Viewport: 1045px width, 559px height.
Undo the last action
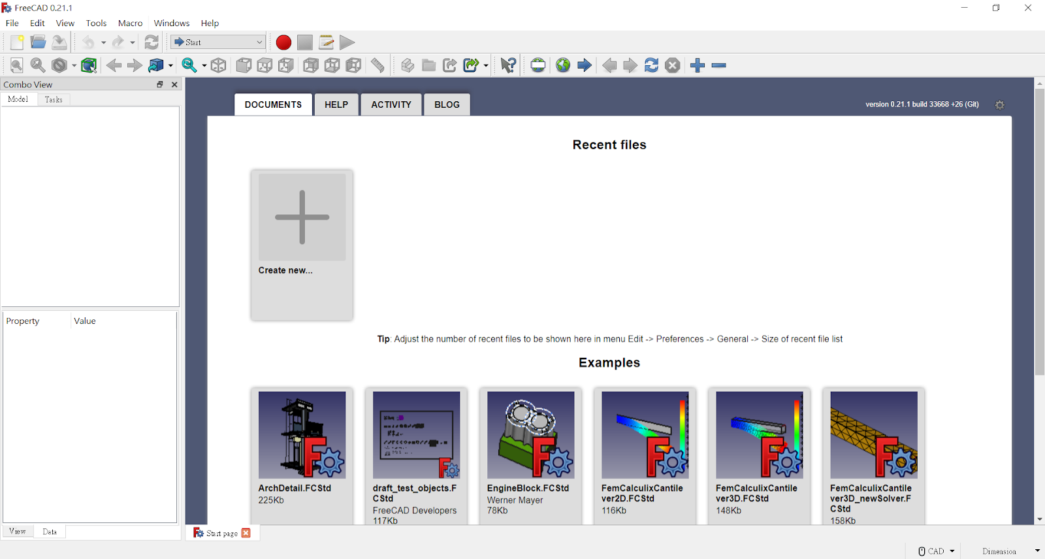pos(88,42)
